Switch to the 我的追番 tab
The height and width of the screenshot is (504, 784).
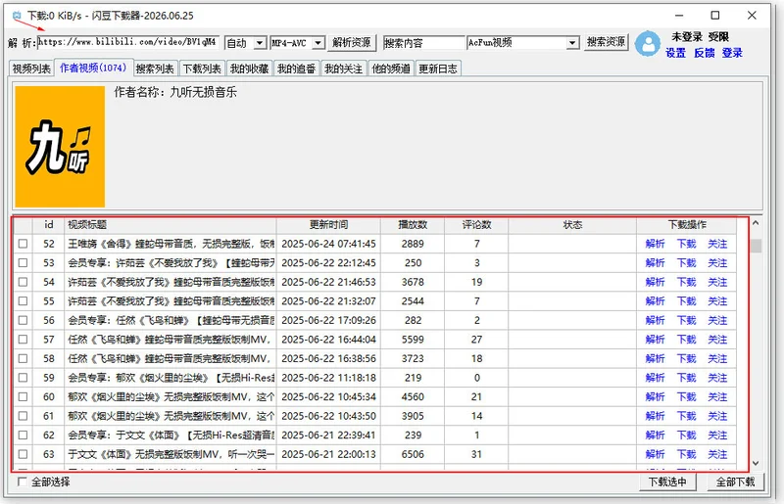(296, 69)
